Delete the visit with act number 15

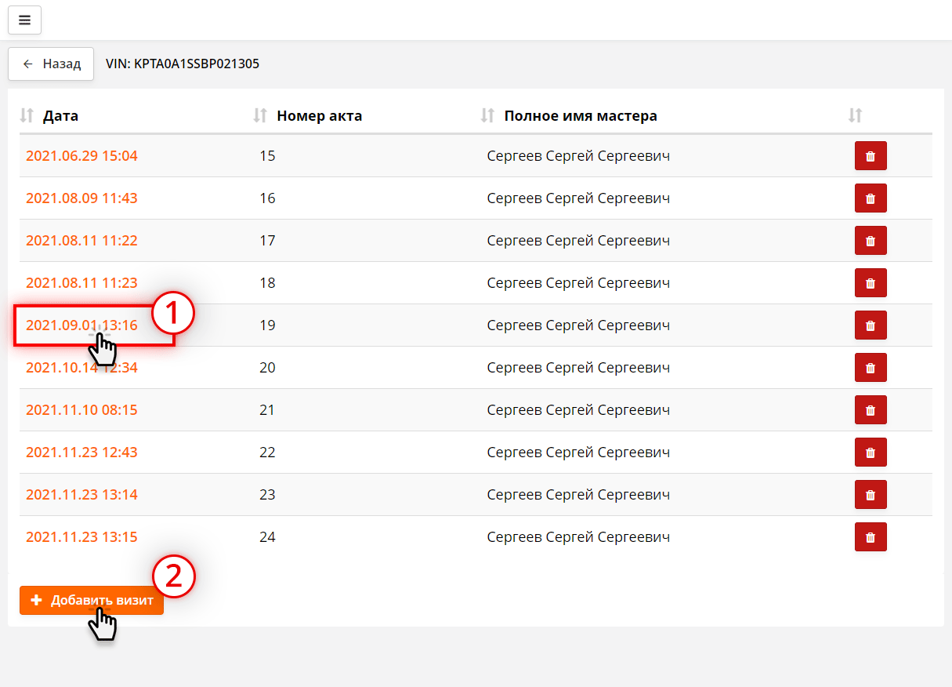(x=870, y=156)
